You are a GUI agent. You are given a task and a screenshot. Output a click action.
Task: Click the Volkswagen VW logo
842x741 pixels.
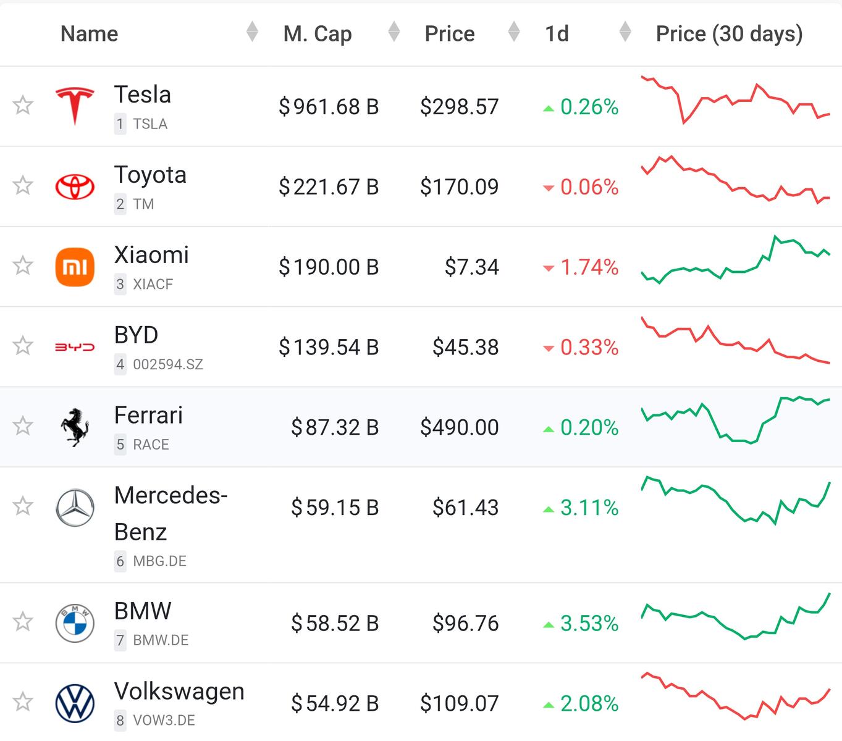pos(75,703)
